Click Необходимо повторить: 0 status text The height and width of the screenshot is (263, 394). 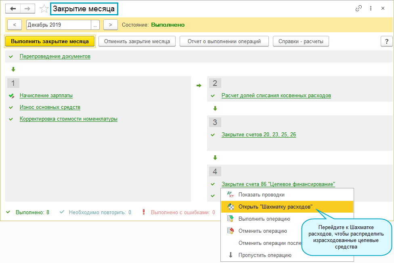click(100, 213)
